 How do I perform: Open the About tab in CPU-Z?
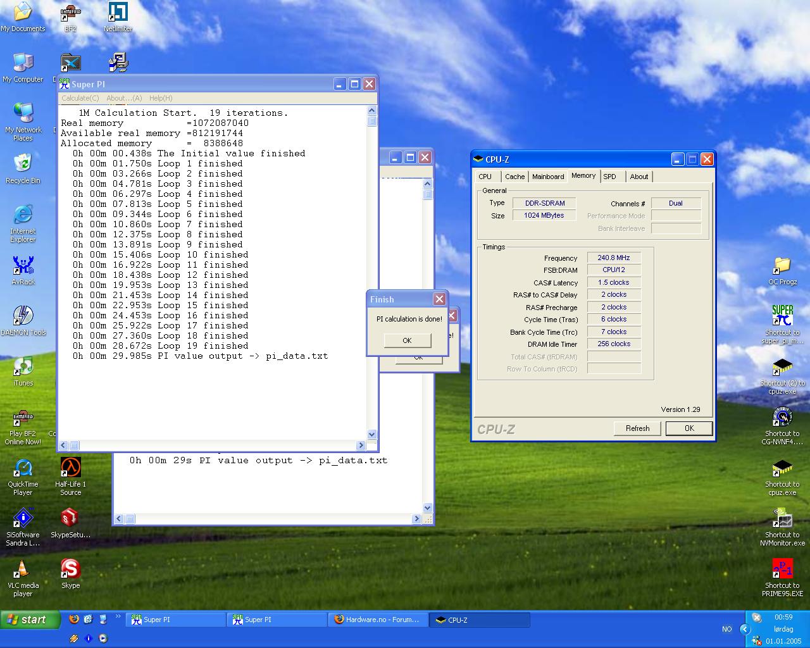point(639,177)
